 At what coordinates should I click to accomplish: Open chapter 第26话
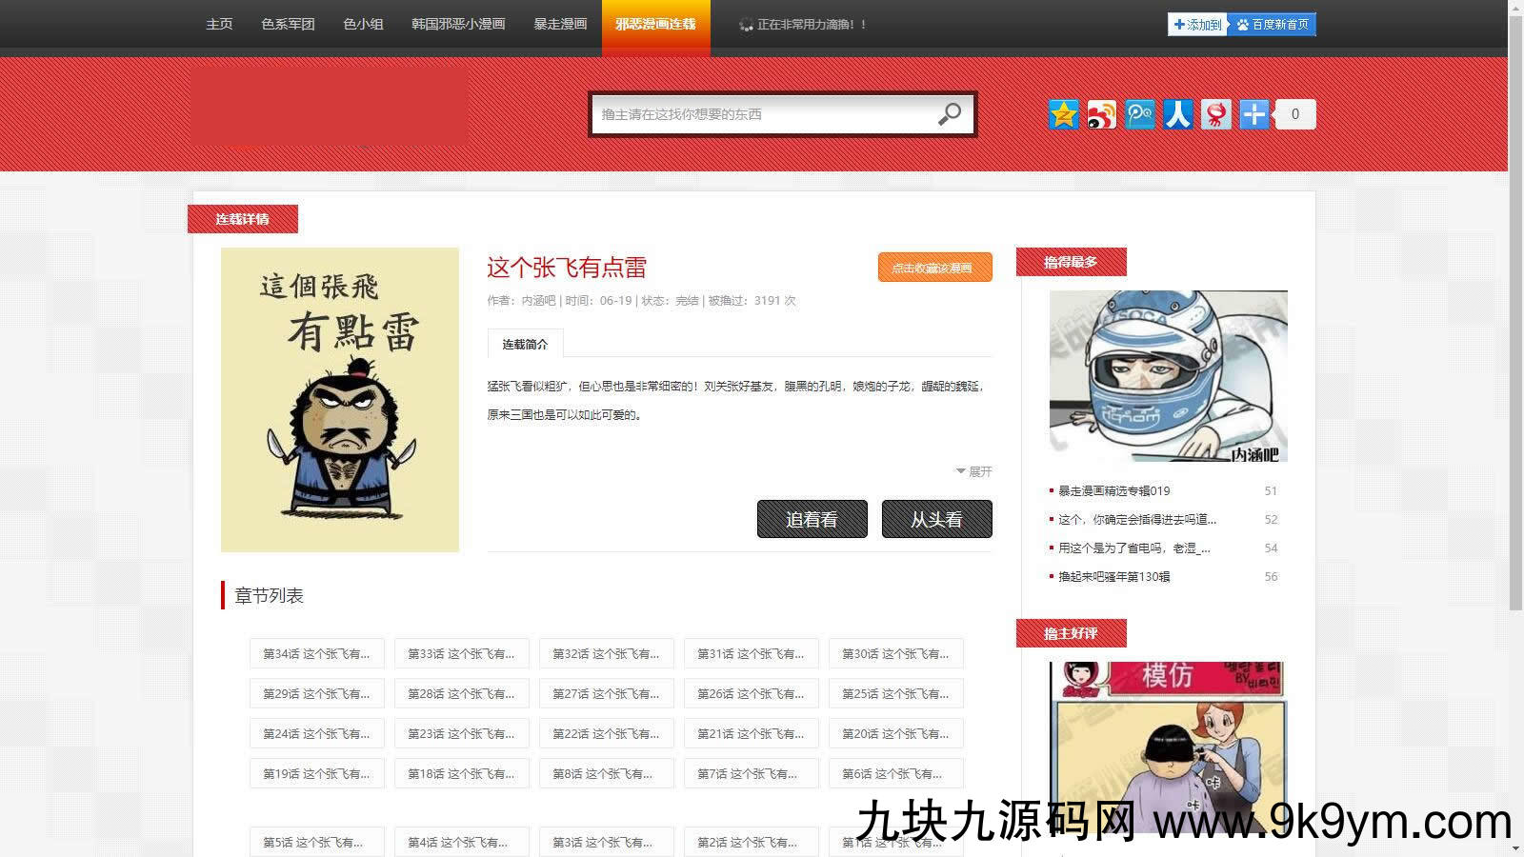tap(752, 694)
